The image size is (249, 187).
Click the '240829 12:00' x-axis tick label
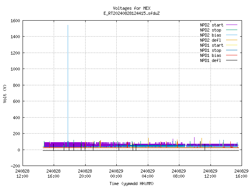210,173
